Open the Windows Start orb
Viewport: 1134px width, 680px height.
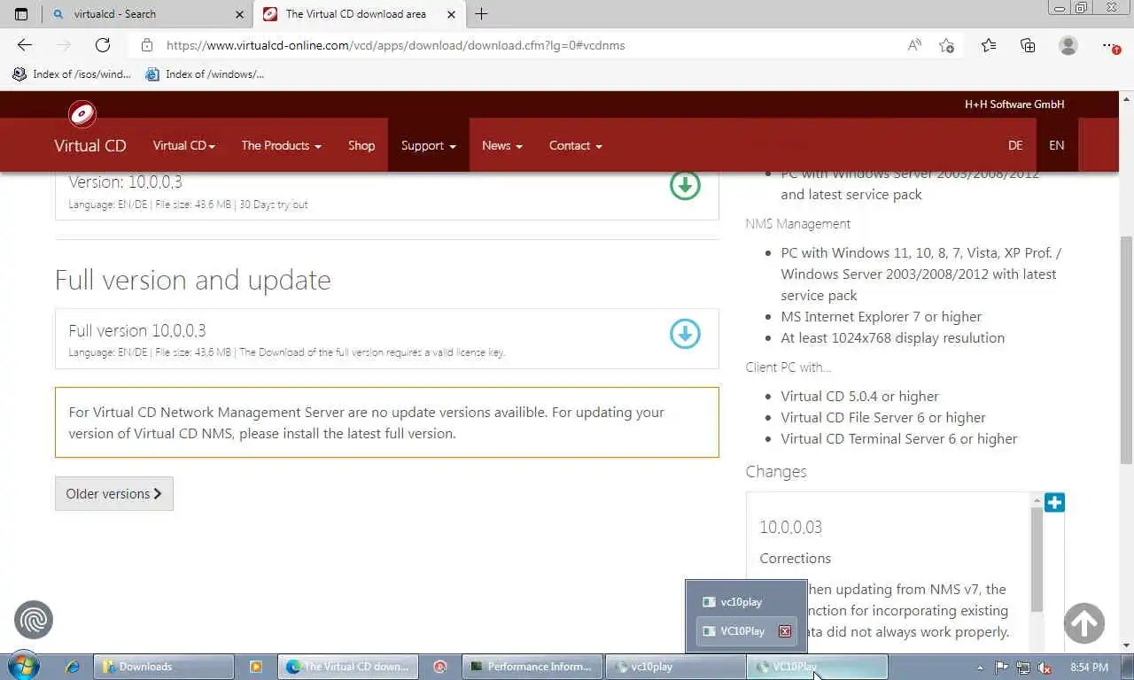coord(23,666)
